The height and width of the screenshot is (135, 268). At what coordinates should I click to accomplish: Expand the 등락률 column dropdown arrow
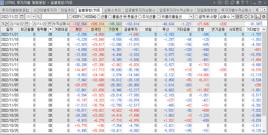[x=50, y=29]
